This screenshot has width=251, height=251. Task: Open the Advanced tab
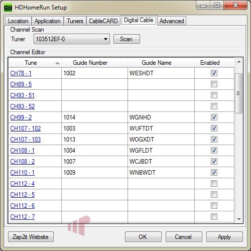click(x=172, y=21)
